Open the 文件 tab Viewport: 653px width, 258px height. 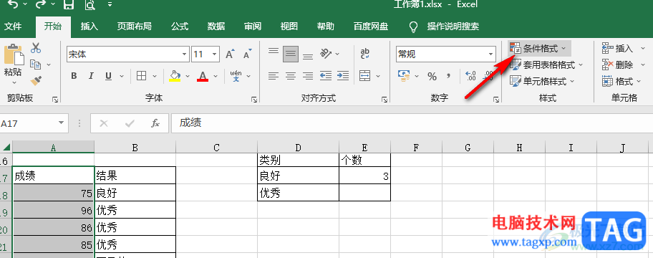[x=13, y=27]
